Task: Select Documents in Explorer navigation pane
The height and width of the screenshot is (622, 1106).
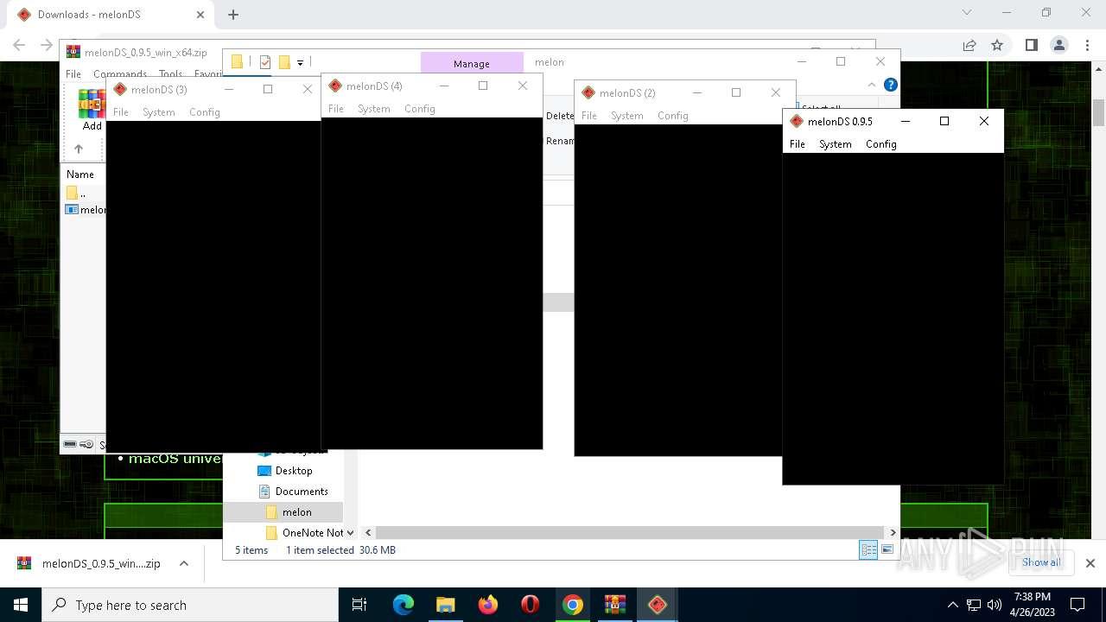Action: tap(302, 492)
